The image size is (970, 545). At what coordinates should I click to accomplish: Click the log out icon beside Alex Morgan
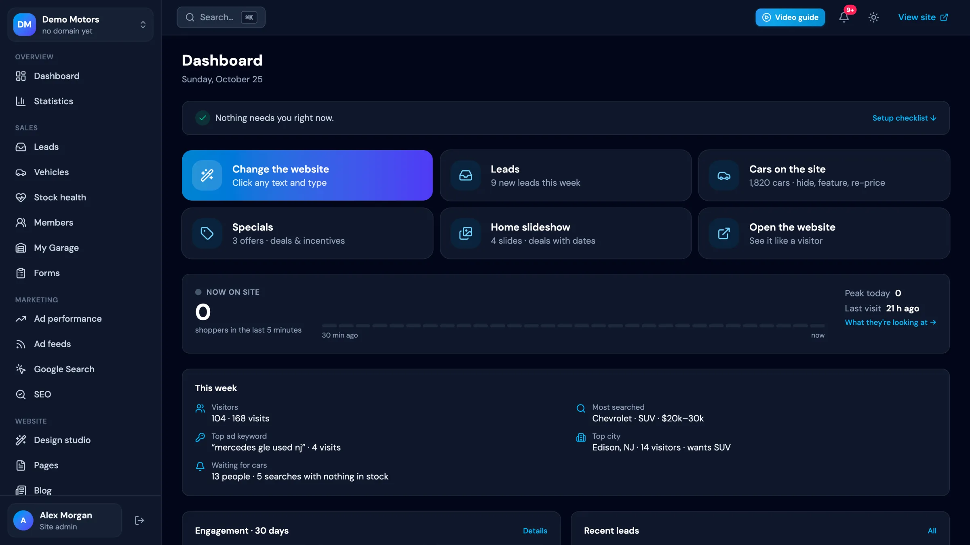pos(139,520)
